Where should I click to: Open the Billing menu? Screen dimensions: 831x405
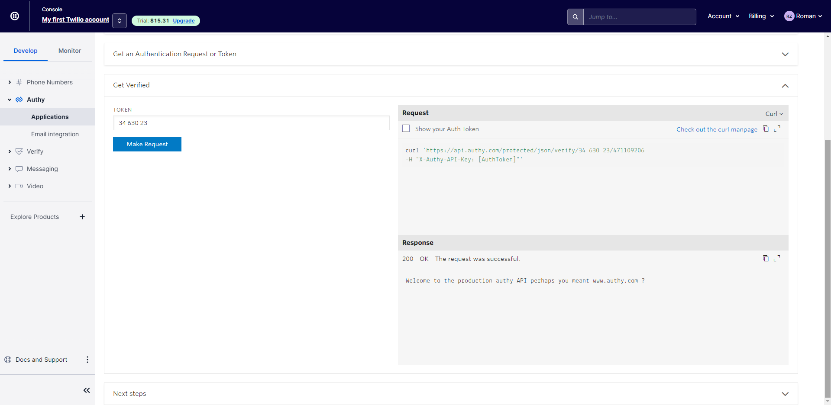pyautogui.click(x=761, y=16)
